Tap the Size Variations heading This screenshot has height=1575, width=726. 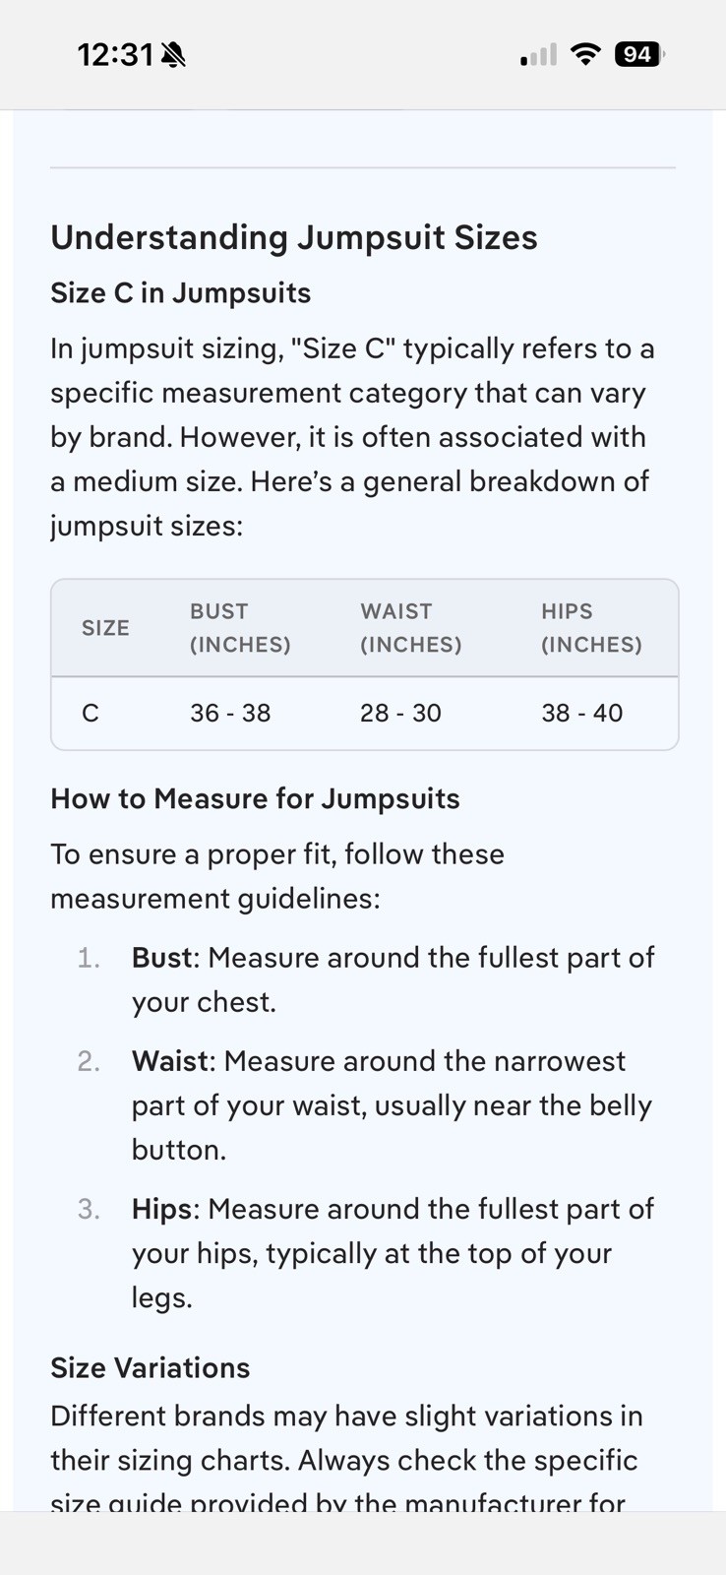pyautogui.click(x=151, y=1368)
